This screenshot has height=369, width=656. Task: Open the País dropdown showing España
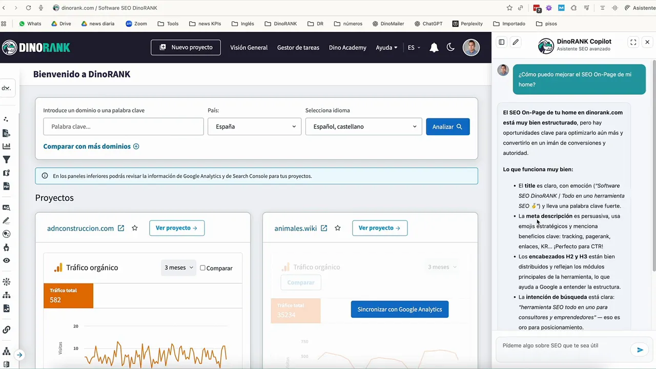click(x=254, y=127)
